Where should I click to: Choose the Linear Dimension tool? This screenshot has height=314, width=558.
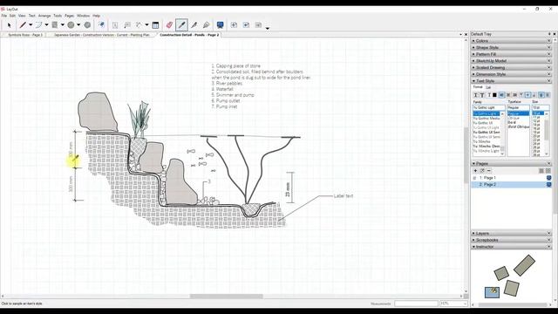(139, 25)
